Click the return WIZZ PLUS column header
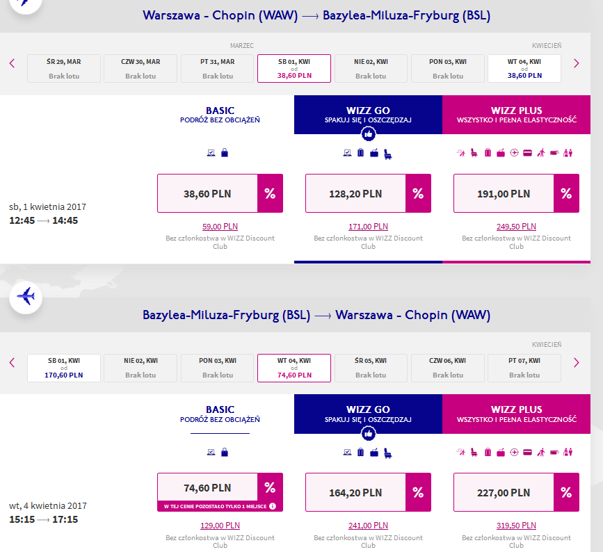Screen dimensions: 603x552 (516, 414)
